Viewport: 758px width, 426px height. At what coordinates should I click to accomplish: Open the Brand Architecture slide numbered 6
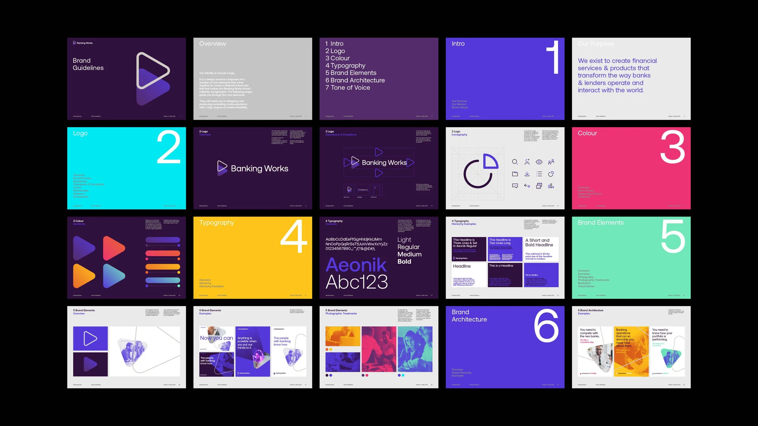[x=505, y=347]
